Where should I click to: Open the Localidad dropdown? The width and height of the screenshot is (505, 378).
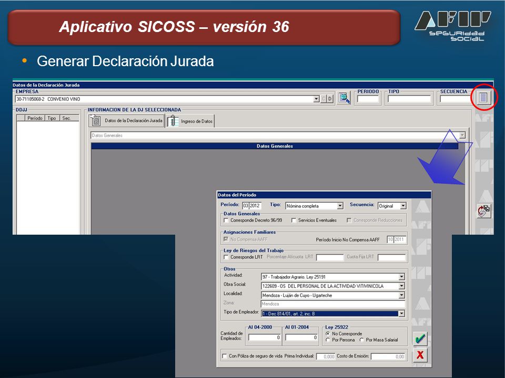click(x=401, y=295)
